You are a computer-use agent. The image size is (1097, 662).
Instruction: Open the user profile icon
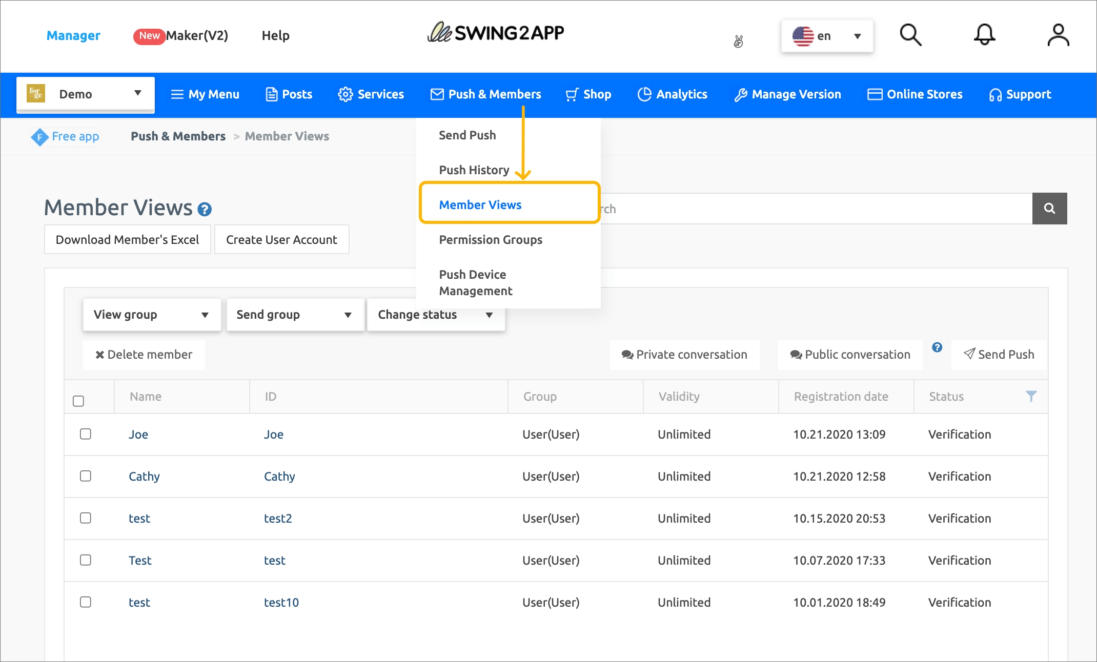tap(1058, 35)
